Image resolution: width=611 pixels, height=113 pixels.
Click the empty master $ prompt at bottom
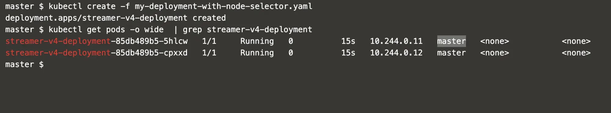point(24,64)
